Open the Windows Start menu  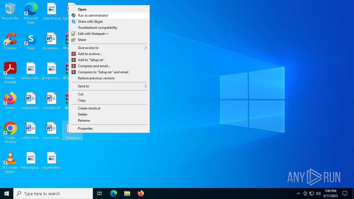(7, 193)
